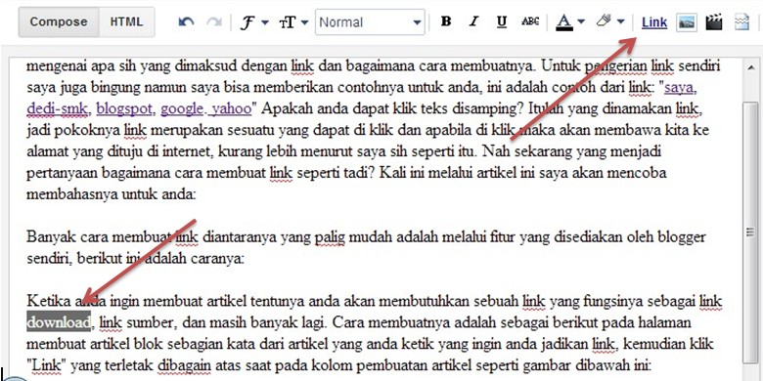Viewport: 763px width, 381px height.
Task: Click the scrollbar thumb of the editor
Action: pos(751,232)
